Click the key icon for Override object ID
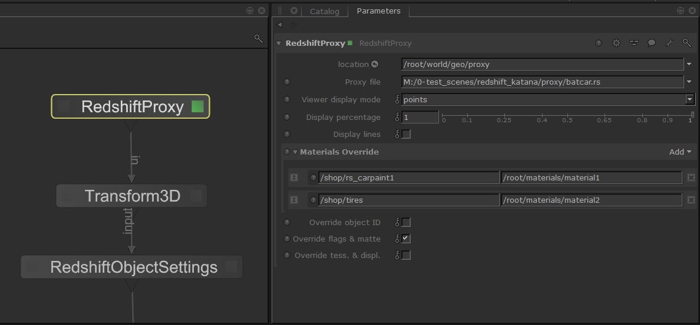The width and height of the screenshot is (700, 325). (x=397, y=222)
